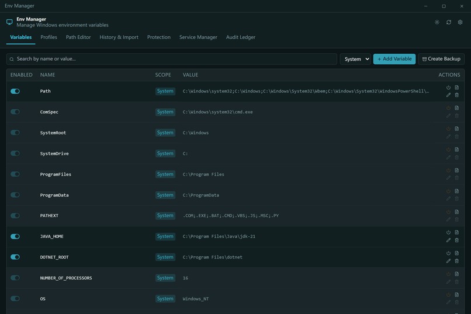
Task: Focus the search by name or value field
Action: click(x=172, y=59)
